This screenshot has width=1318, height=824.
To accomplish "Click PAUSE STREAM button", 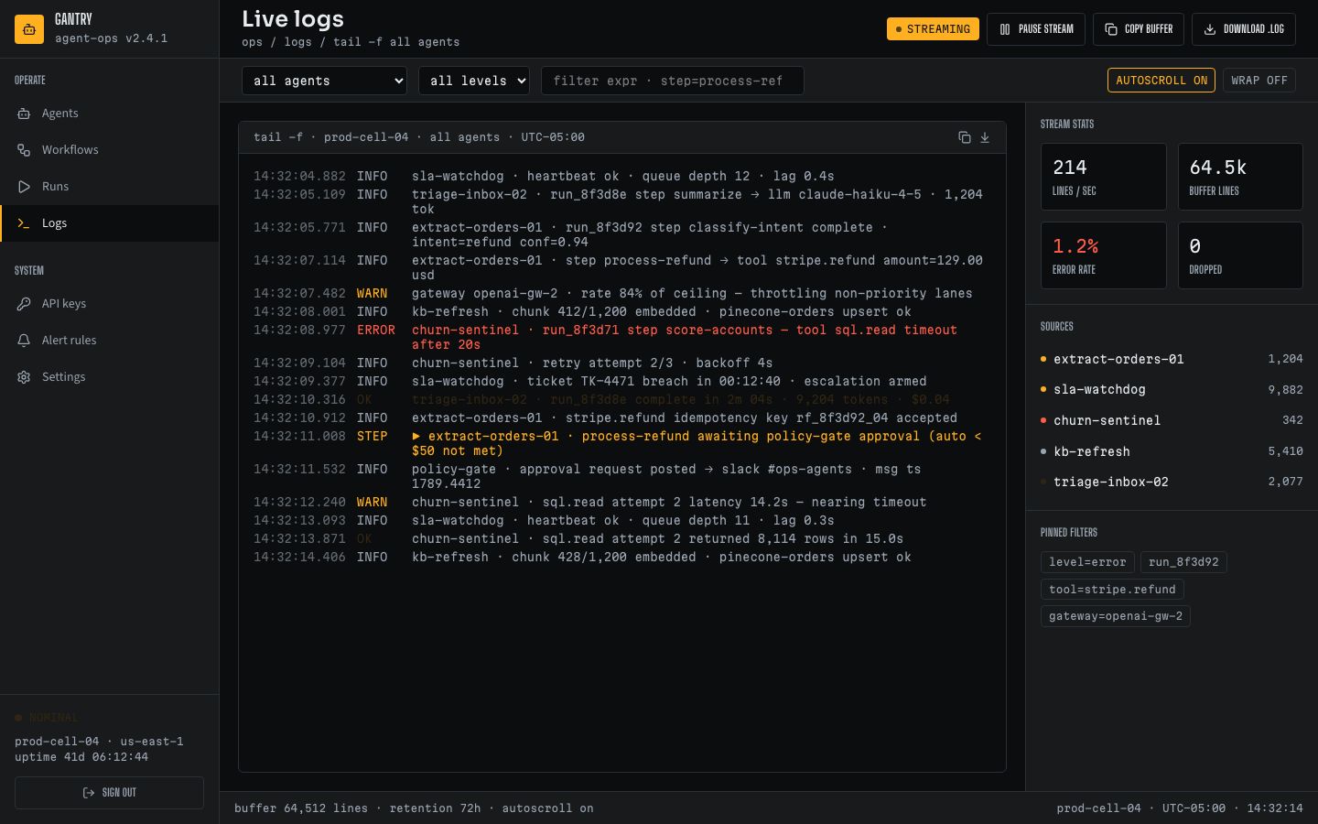I will [x=1036, y=29].
